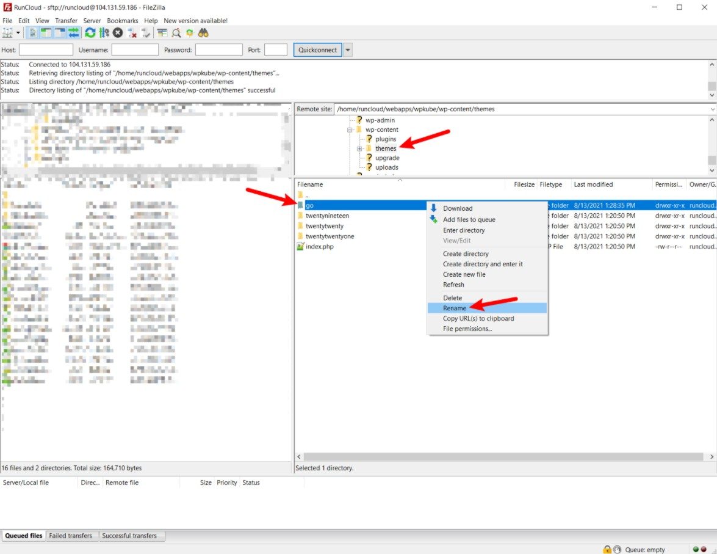The height and width of the screenshot is (554, 717).
Task: Toggle directory comparison
Action: (176, 33)
